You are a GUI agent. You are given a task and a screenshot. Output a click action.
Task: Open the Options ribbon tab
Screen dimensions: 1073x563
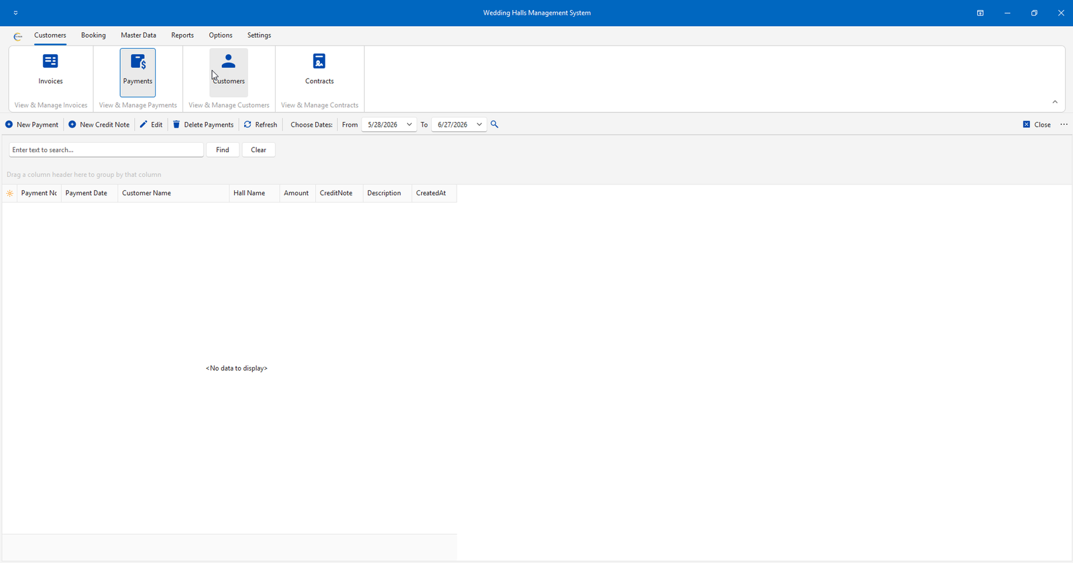[x=221, y=36]
